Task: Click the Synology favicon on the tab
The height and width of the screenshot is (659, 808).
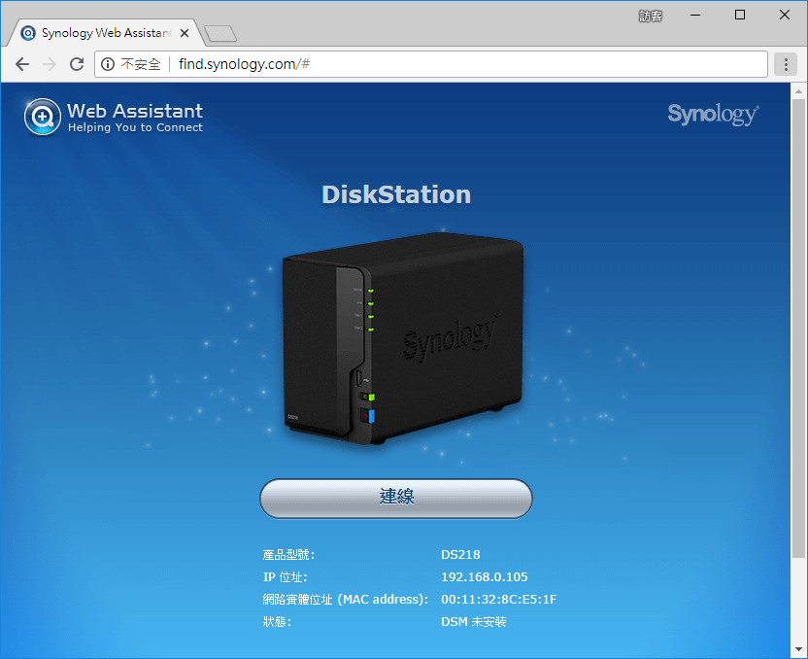Action: (30, 32)
